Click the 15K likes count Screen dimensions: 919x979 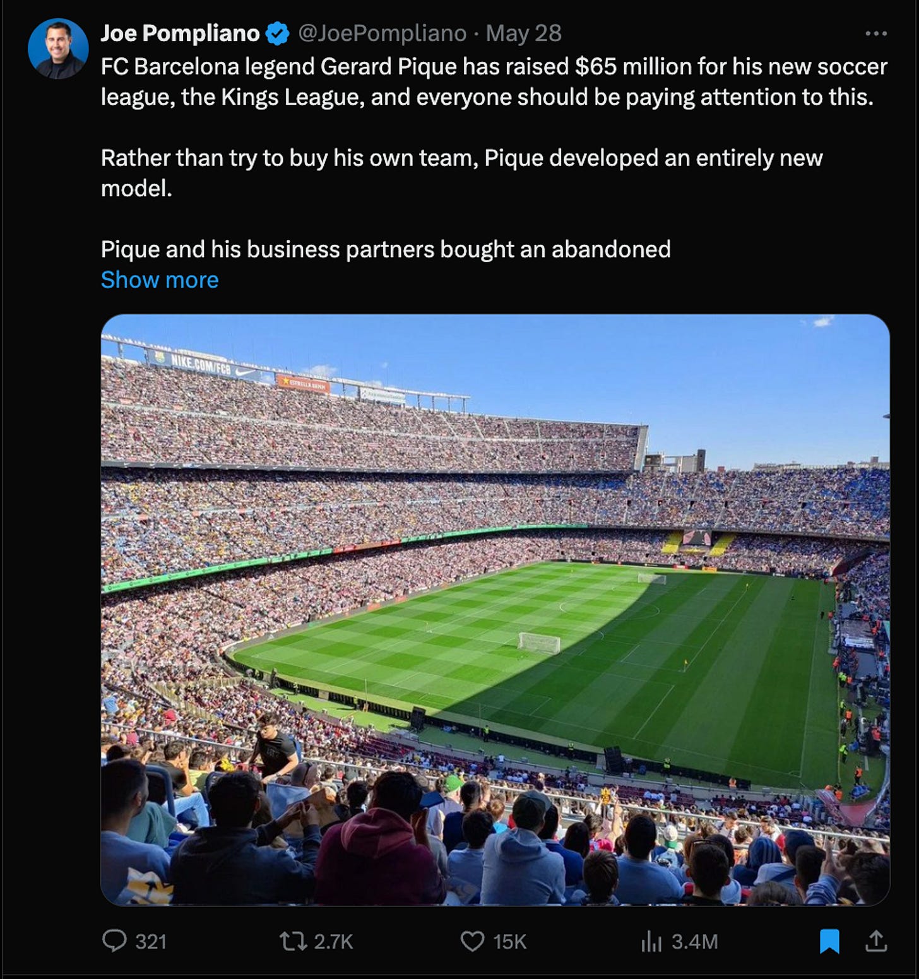(x=509, y=942)
